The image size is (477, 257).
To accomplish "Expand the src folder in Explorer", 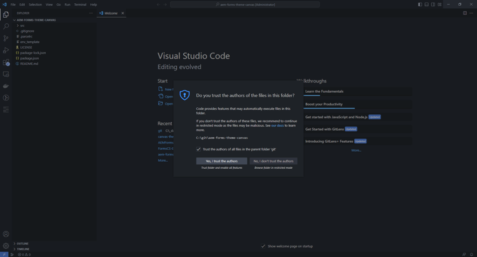I will tap(22, 25).
